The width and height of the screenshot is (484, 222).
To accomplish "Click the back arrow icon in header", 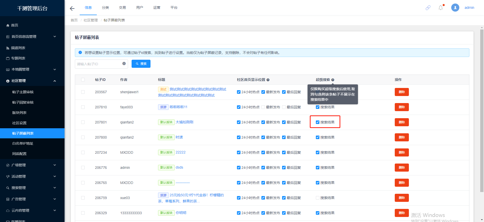I will [x=72, y=9].
